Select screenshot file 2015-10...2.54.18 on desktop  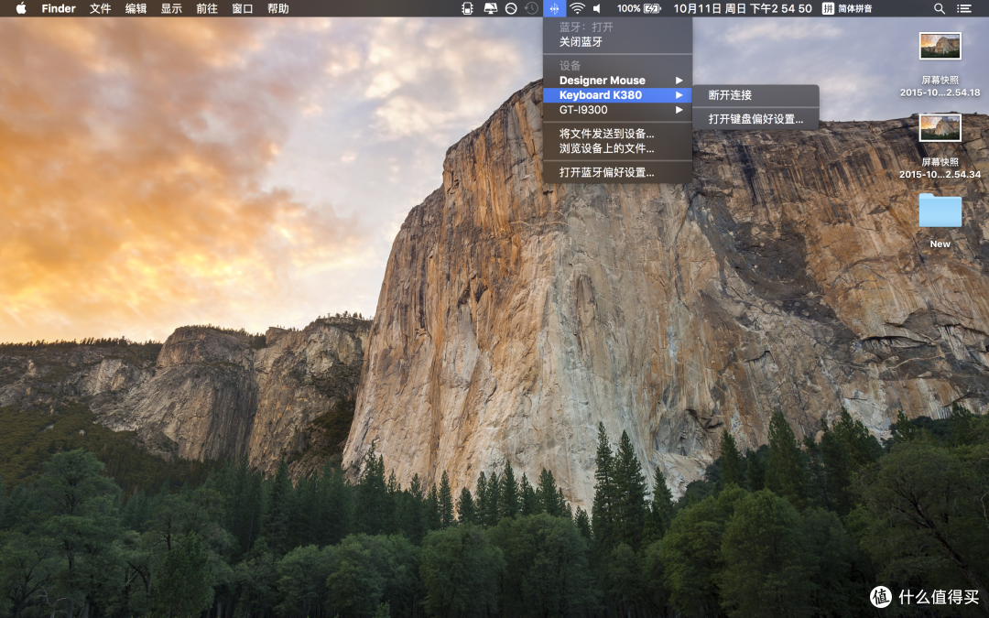tap(940, 64)
